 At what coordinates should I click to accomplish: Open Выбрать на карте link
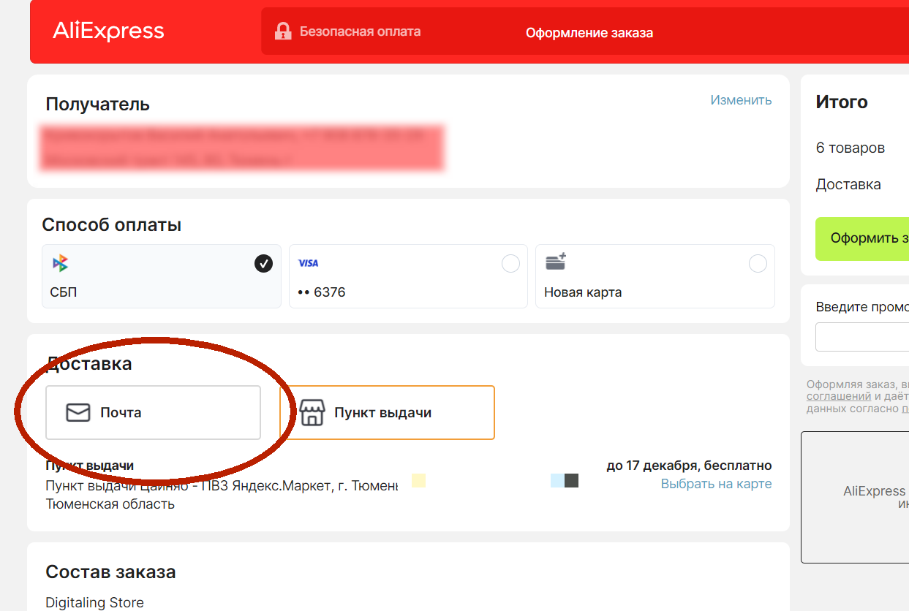point(716,484)
